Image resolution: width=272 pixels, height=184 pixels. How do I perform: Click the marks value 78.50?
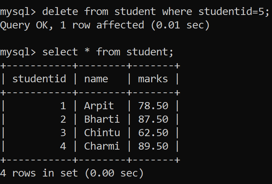(153, 106)
